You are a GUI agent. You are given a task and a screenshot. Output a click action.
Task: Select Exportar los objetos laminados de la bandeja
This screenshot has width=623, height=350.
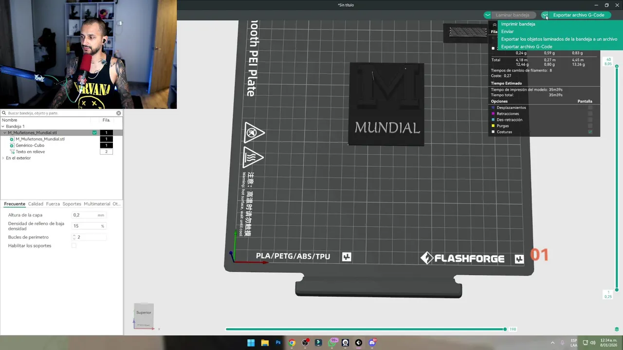tap(559, 39)
